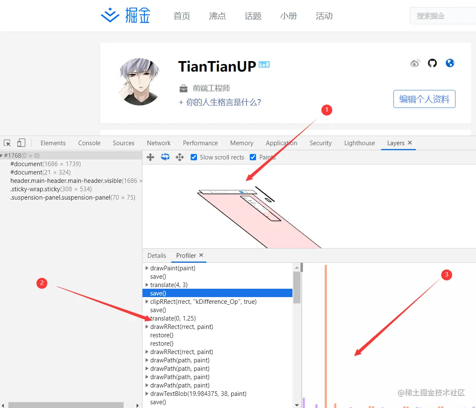The height and width of the screenshot is (408, 476).
Task: Click the TianTianUP avatar image
Action: 140,82
